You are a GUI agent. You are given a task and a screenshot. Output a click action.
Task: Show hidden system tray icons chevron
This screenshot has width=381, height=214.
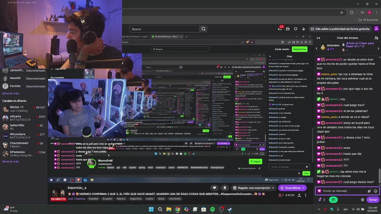coord(319,209)
